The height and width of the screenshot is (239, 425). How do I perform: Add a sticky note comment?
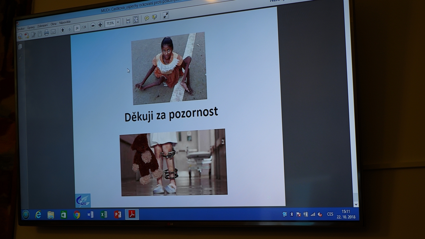(x=147, y=18)
